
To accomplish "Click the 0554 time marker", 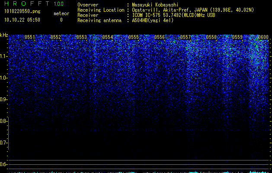I will click(108, 37).
